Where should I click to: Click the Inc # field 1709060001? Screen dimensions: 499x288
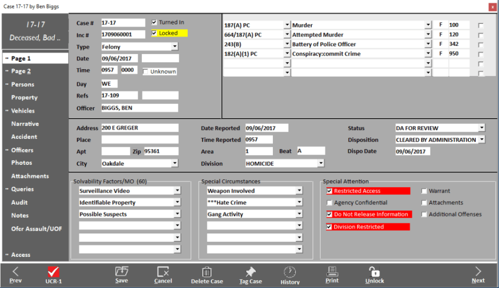pos(123,34)
